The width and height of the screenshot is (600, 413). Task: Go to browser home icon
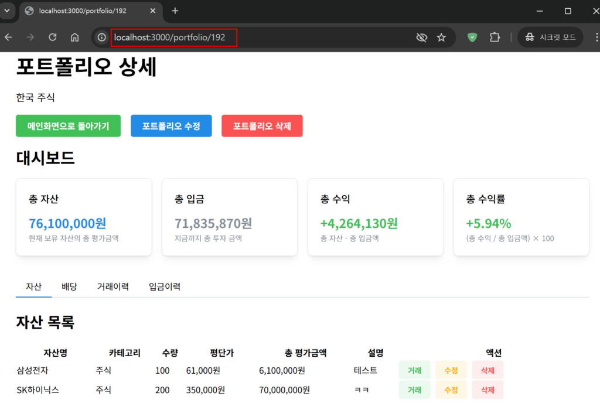74,37
